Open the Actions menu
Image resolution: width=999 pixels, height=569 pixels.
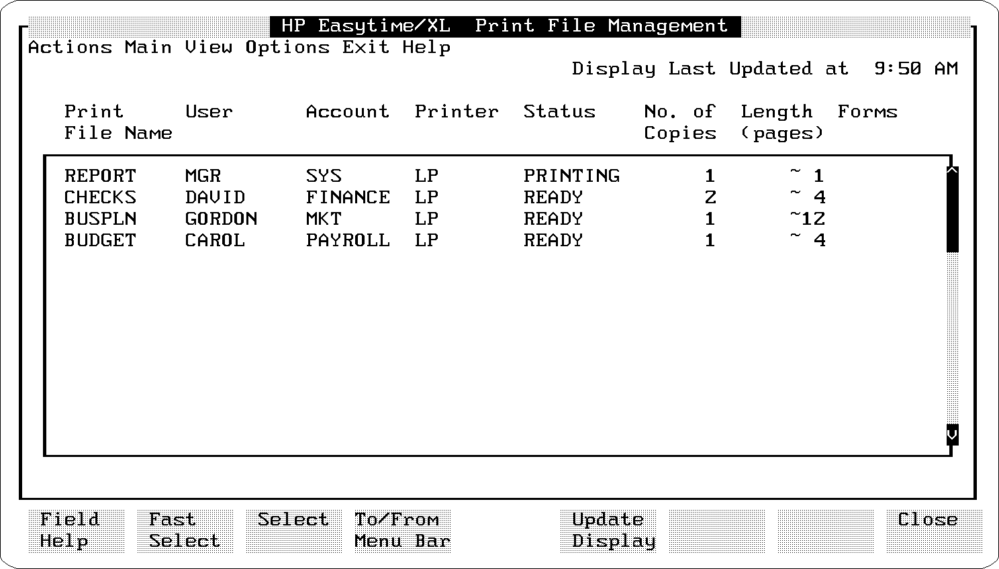click(70, 48)
